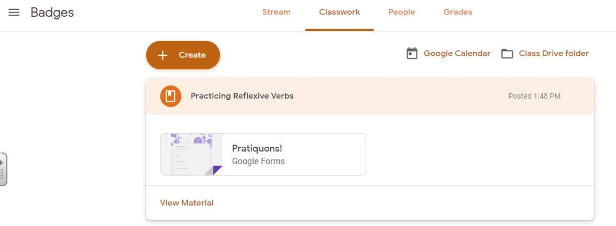Click the Create button label

[192, 55]
